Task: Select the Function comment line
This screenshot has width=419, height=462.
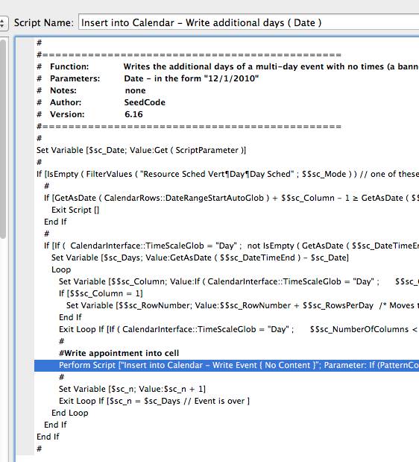Action: (227, 66)
